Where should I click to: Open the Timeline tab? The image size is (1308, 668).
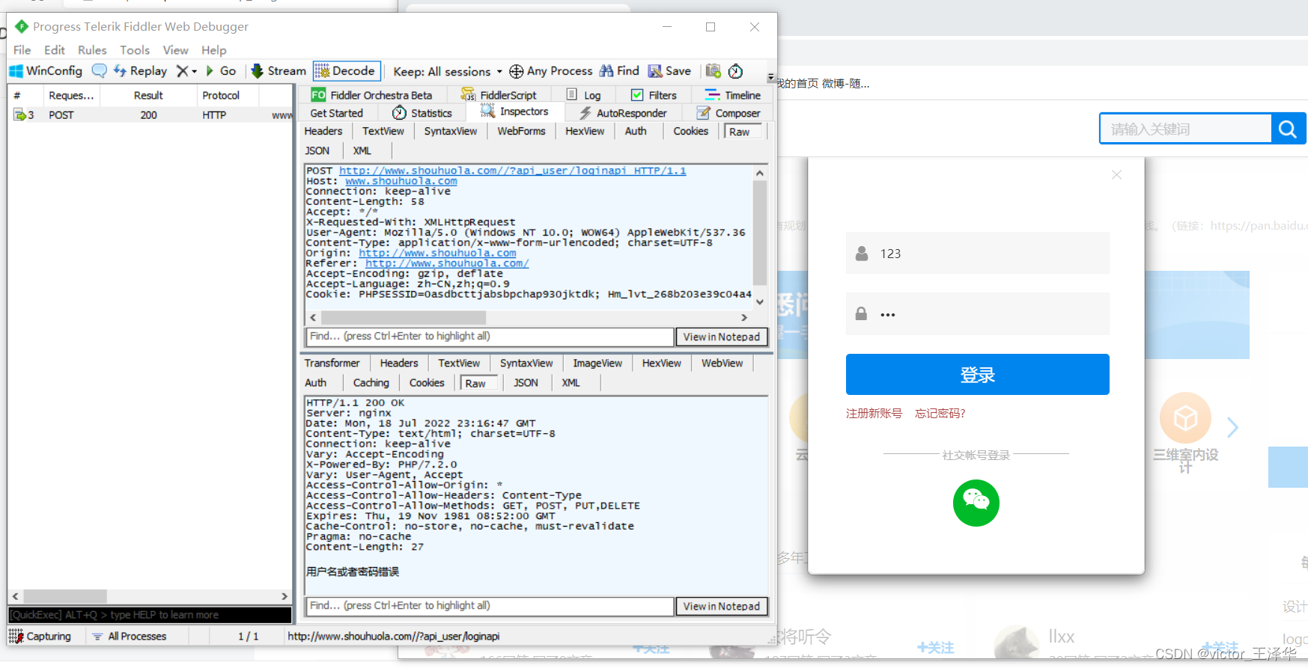(732, 95)
